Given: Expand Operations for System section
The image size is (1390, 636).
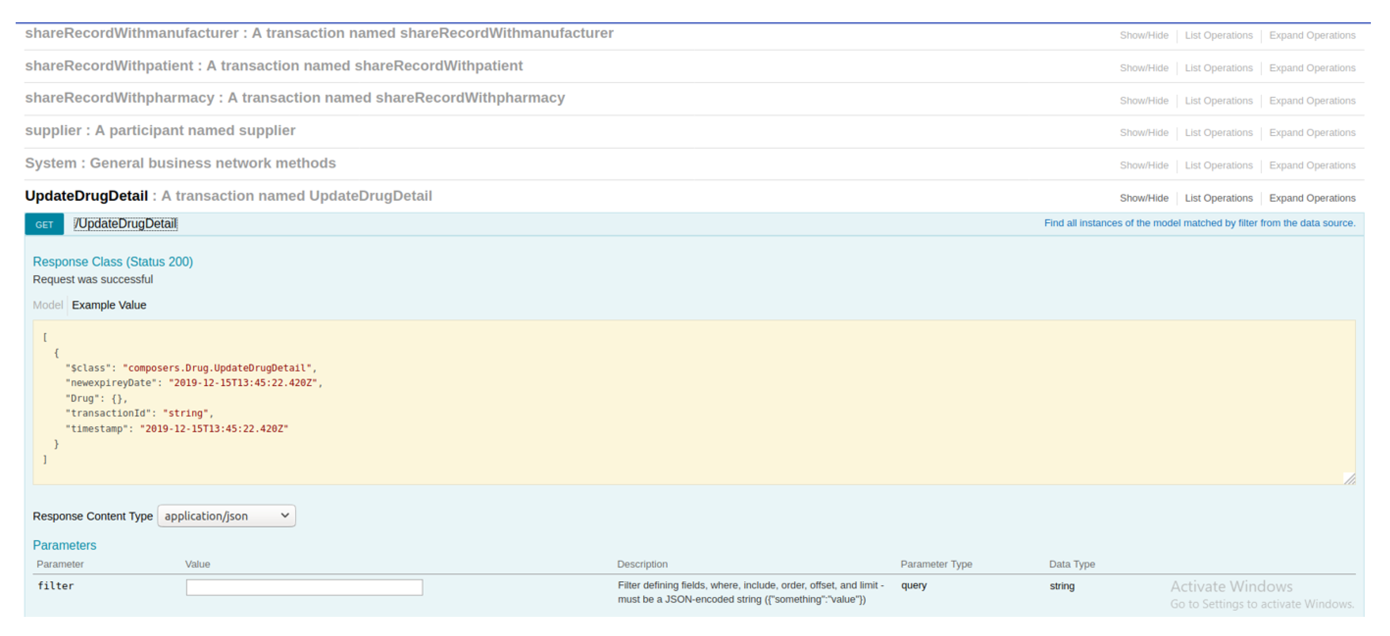Looking at the screenshot, I should [x=1312, y=165].
